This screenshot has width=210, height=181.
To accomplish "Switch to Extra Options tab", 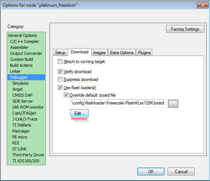I will [122, 53].
